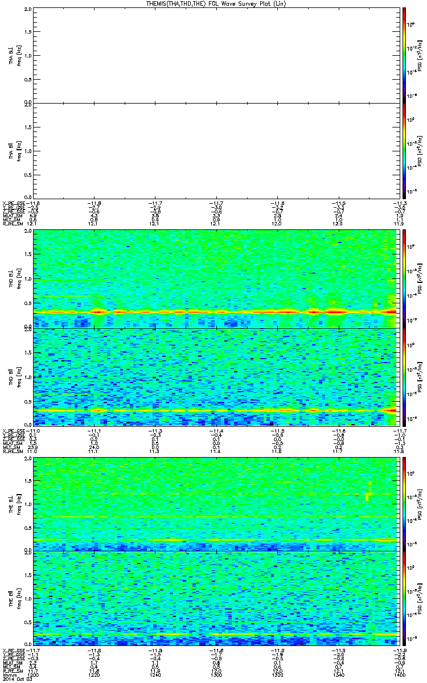Click the THA BL PSD color bar
The height and width of the screenshot is (683, 427).
pyautogui.click(x=404, y=55)
